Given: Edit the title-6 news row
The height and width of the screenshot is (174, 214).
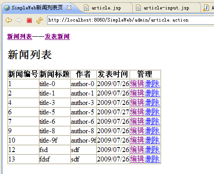Looking at the screenshot, I should pos(137,122).
